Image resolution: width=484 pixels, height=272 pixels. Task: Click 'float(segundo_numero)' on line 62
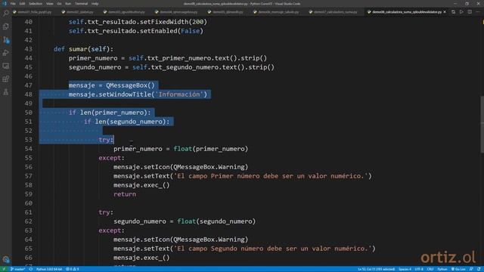click(x=216, y=221)
